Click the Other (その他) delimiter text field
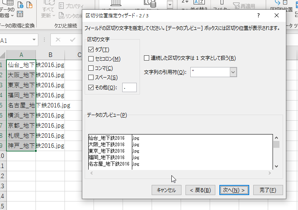Screen dimensions: 298x210 click(129, 87)
